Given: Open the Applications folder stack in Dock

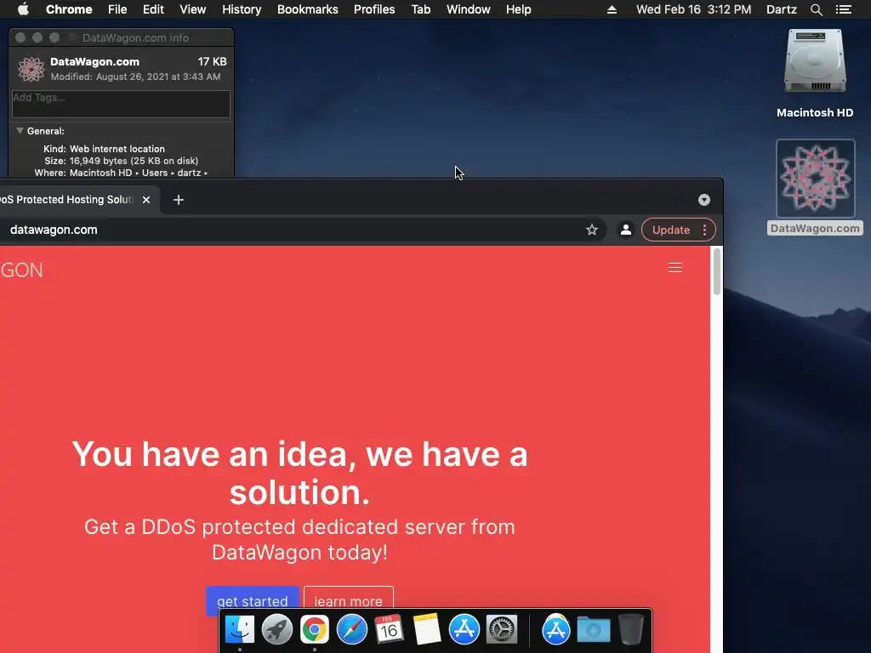Looking at the screenshot, I should (556, 630).
